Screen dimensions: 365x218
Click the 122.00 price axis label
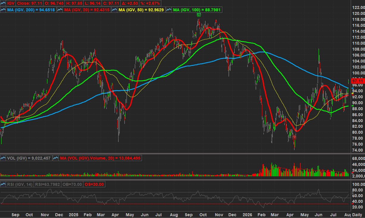tap(358, 7)
